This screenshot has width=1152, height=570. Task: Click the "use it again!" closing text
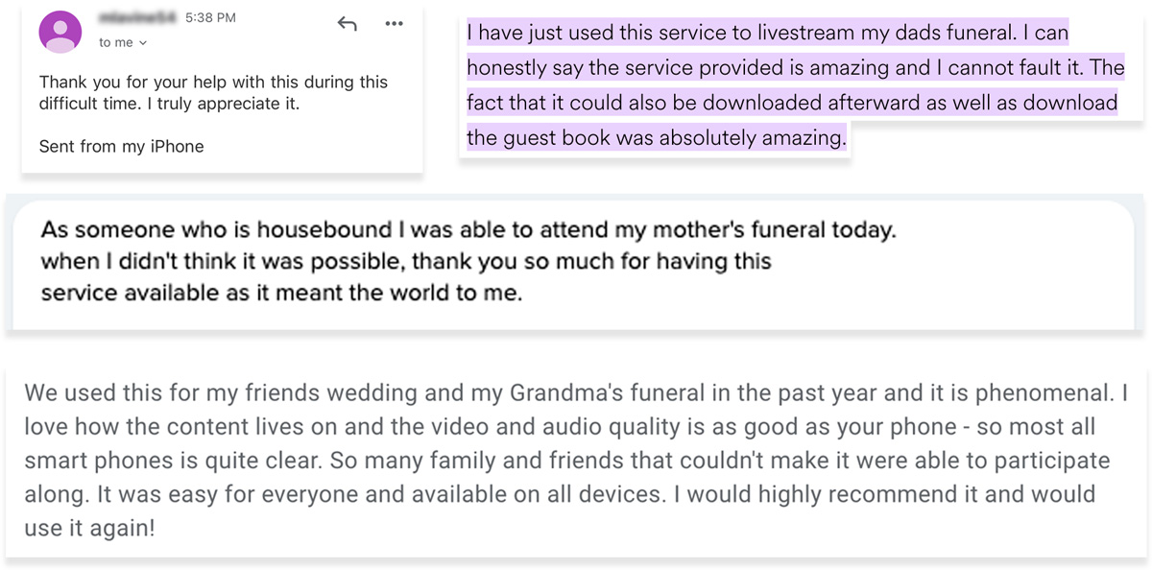tap(89, 527)
